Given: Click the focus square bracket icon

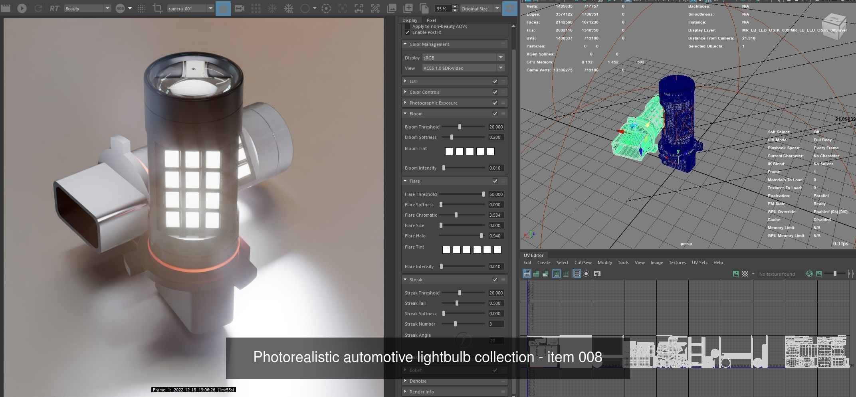Looking at the screenshot, I should point(343,8).
